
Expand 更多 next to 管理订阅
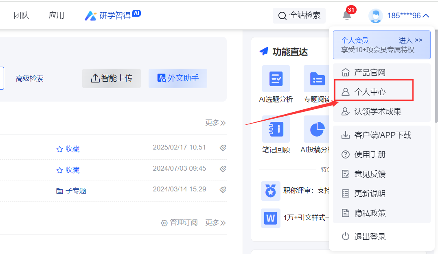pos(215,223)
